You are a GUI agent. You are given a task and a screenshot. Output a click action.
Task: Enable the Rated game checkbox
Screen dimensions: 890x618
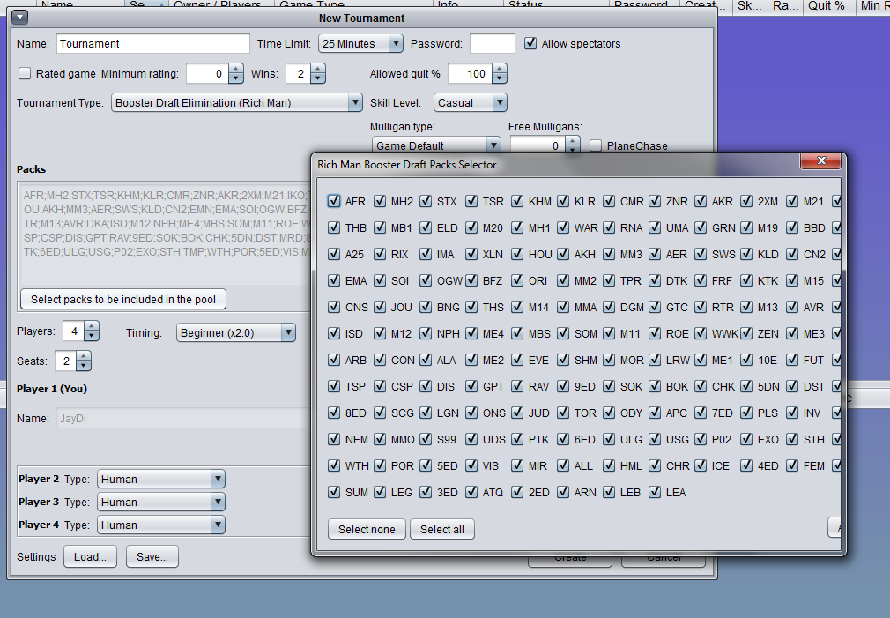(x=25, y=73)
